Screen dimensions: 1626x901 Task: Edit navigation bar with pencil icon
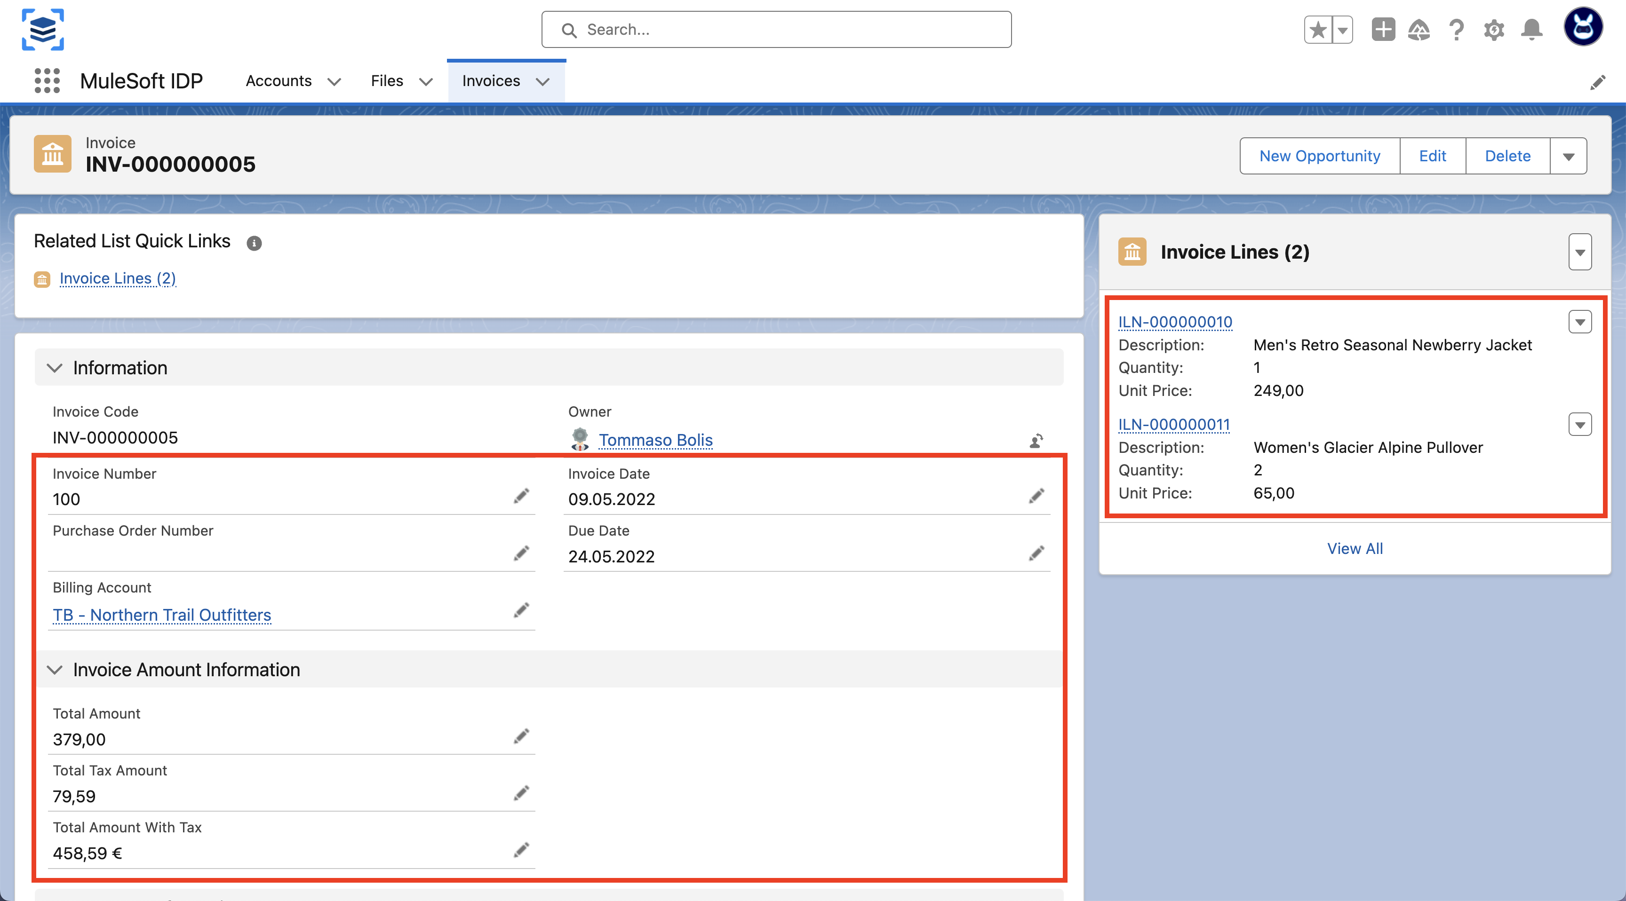1598,82
